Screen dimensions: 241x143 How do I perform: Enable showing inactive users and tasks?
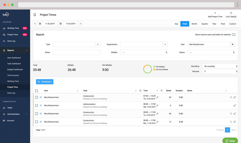point(234,35)
